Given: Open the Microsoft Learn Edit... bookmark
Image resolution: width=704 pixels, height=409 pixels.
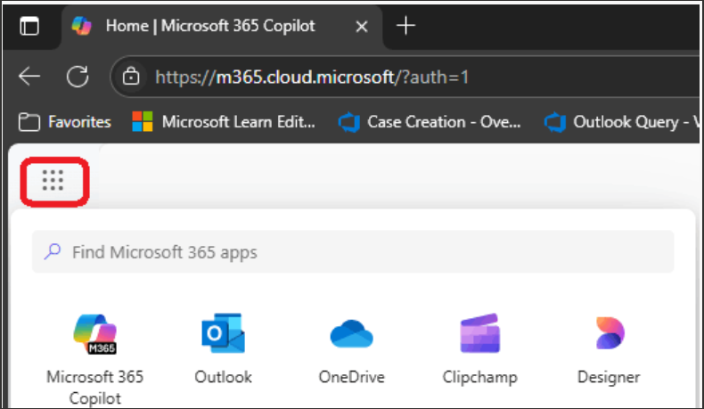Looking at the screenshot, I should (x=224, y=122).
